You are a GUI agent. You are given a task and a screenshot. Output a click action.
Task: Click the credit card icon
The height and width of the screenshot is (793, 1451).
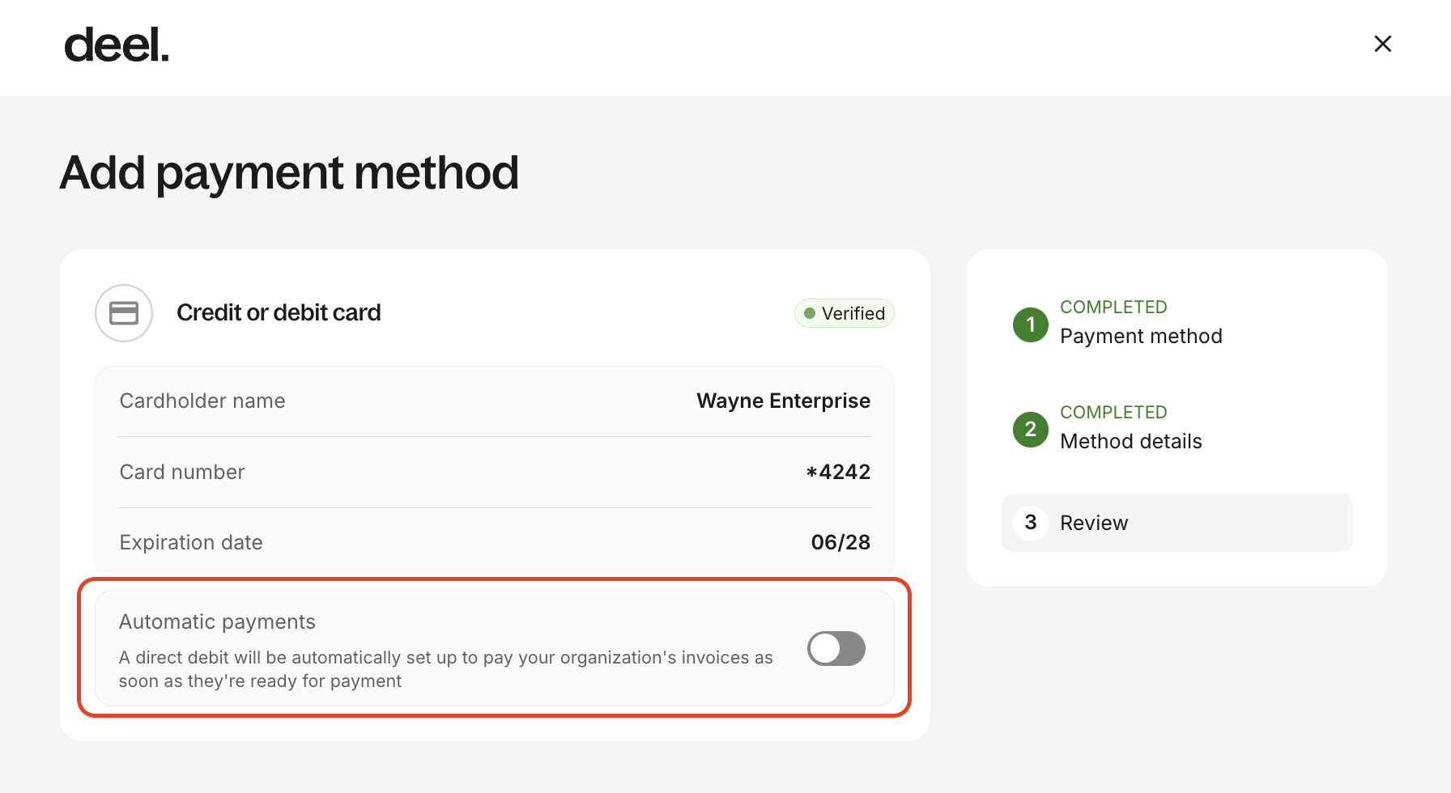[124, 313]
